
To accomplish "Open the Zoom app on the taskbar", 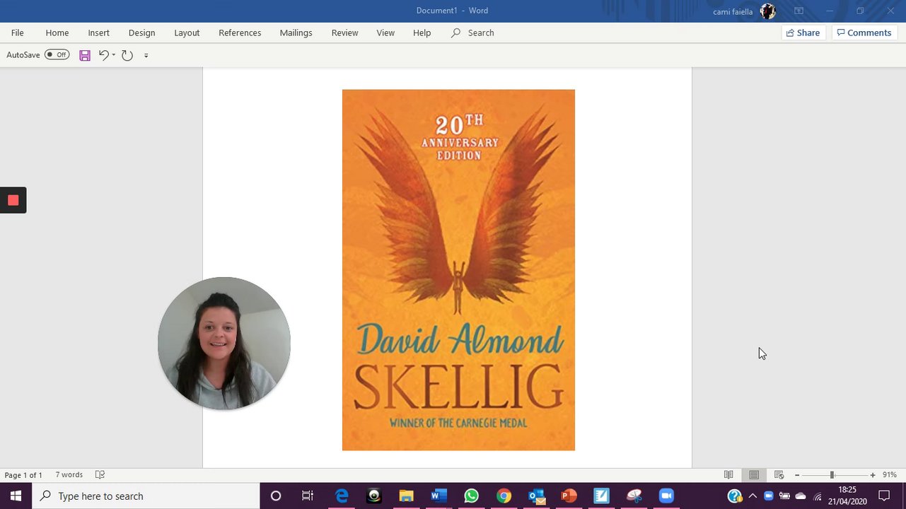I will point(666,496).
